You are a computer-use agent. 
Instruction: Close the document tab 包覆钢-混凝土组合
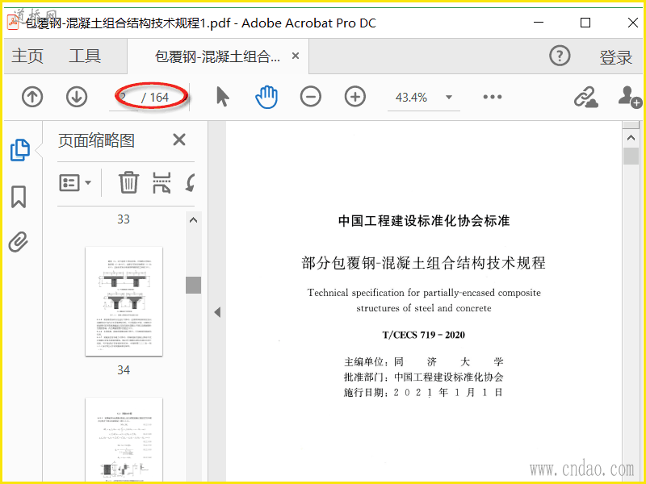(x=296, y=56)
